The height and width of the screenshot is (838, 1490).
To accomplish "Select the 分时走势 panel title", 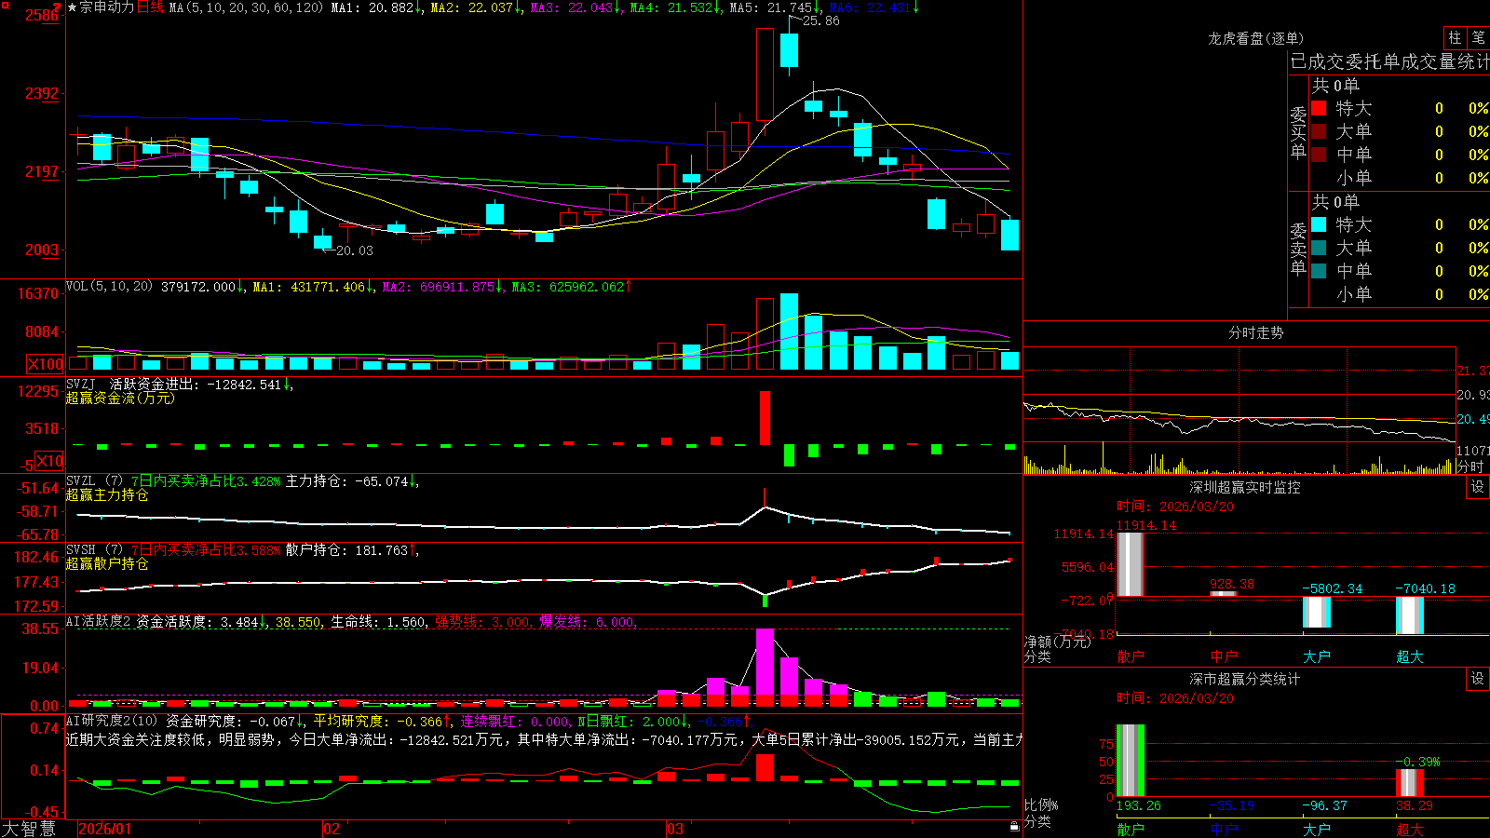I will click(x=1255, y=332).
